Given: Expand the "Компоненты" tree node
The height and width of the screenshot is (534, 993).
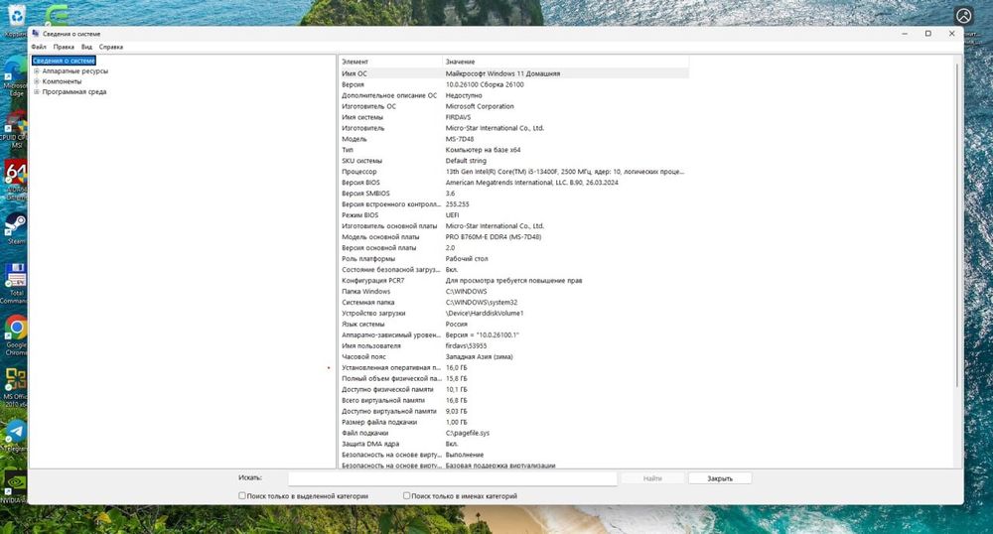Looking at the screenshot, I should point(37,81).
